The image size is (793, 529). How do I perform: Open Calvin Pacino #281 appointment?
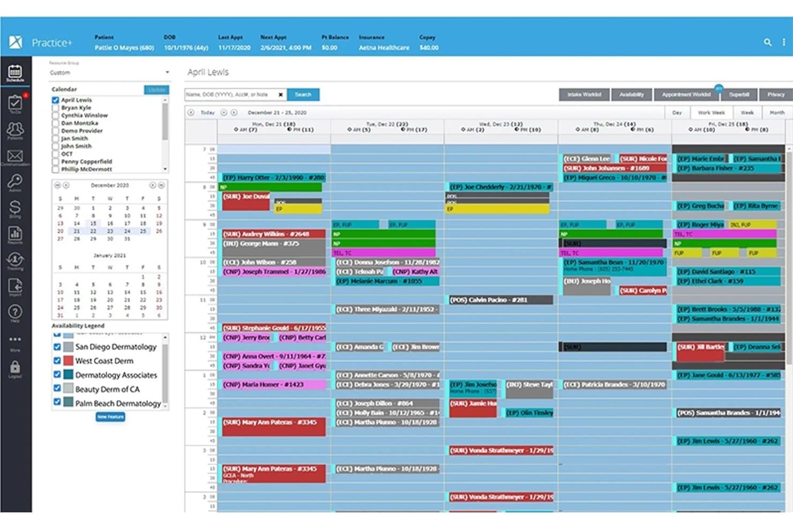point(500,300)
